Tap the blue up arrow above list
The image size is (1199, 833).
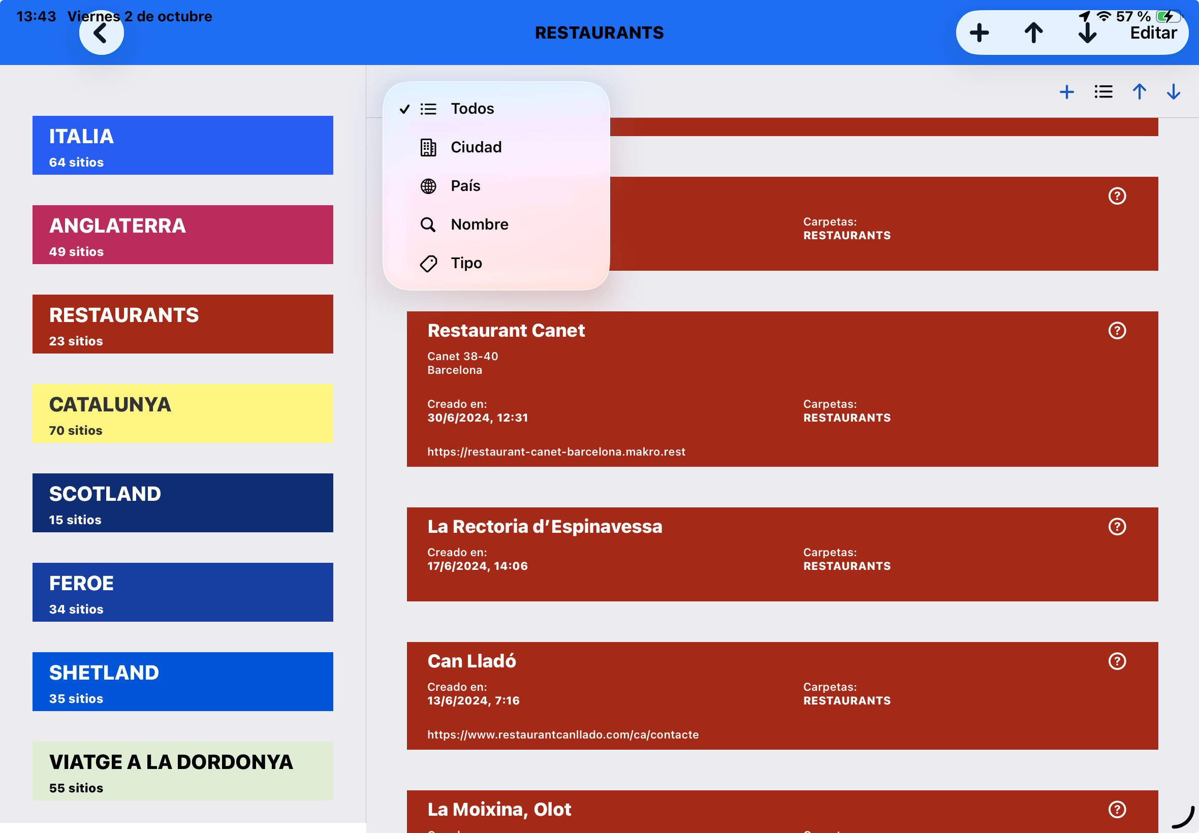click(x=1140, y=92)
